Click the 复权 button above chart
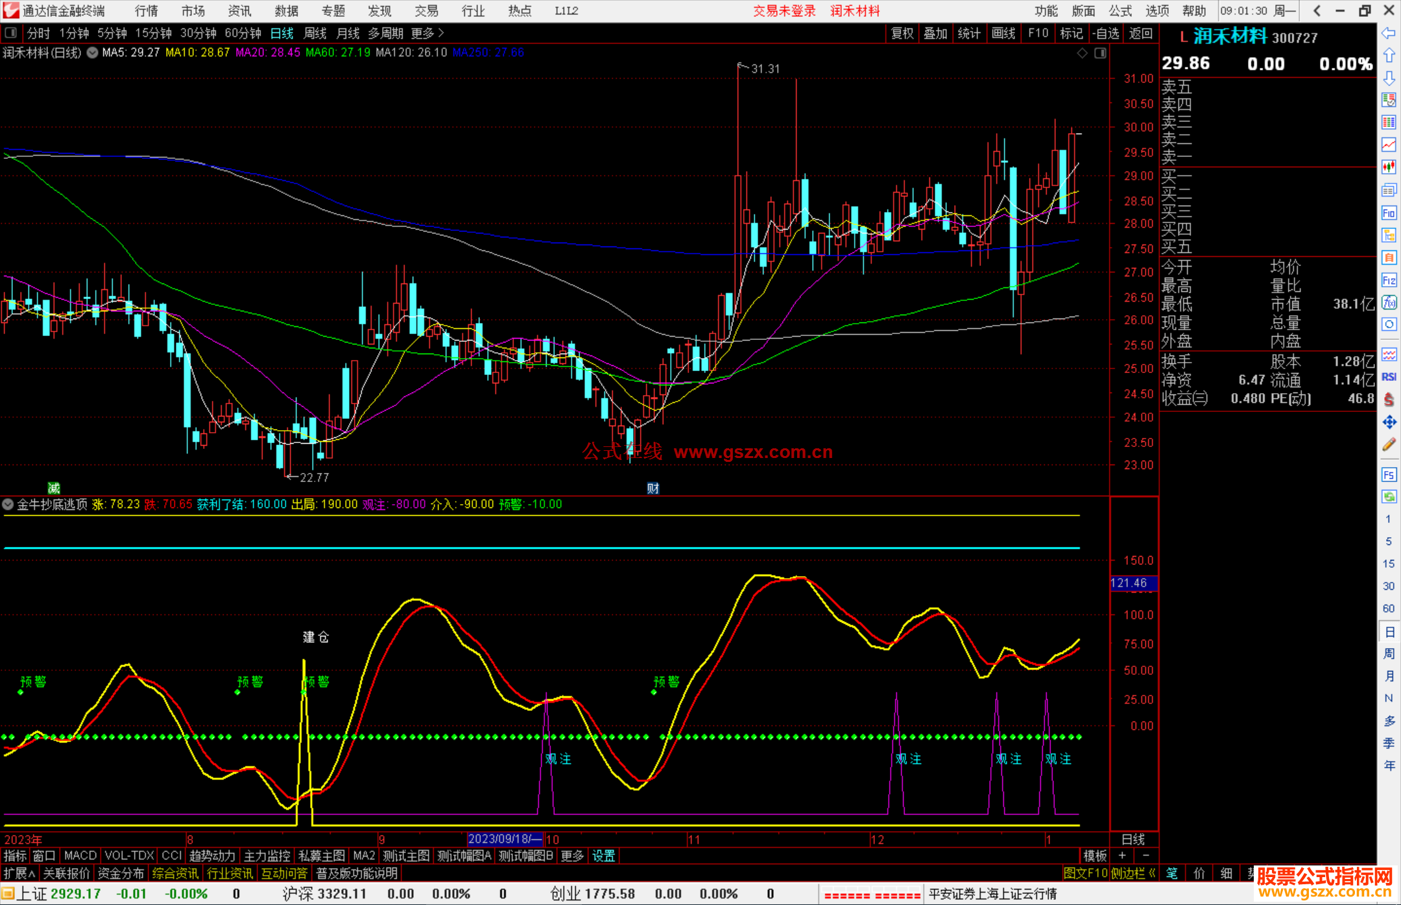 pyautogui.click(x=902, y=33)
